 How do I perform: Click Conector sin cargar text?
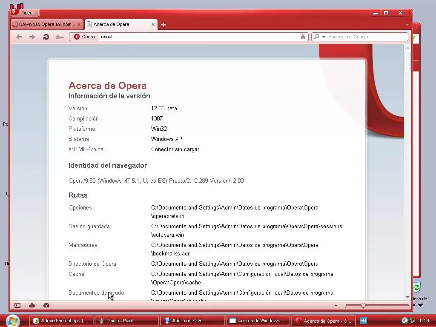175,149
